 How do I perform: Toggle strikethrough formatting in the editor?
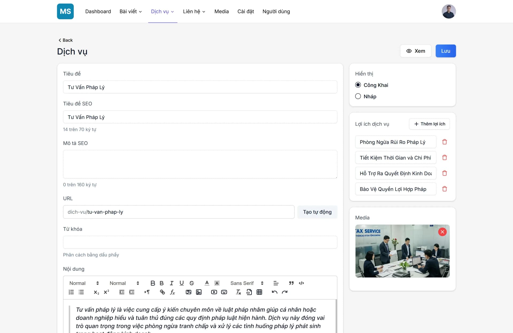click(x=192, y=283)
